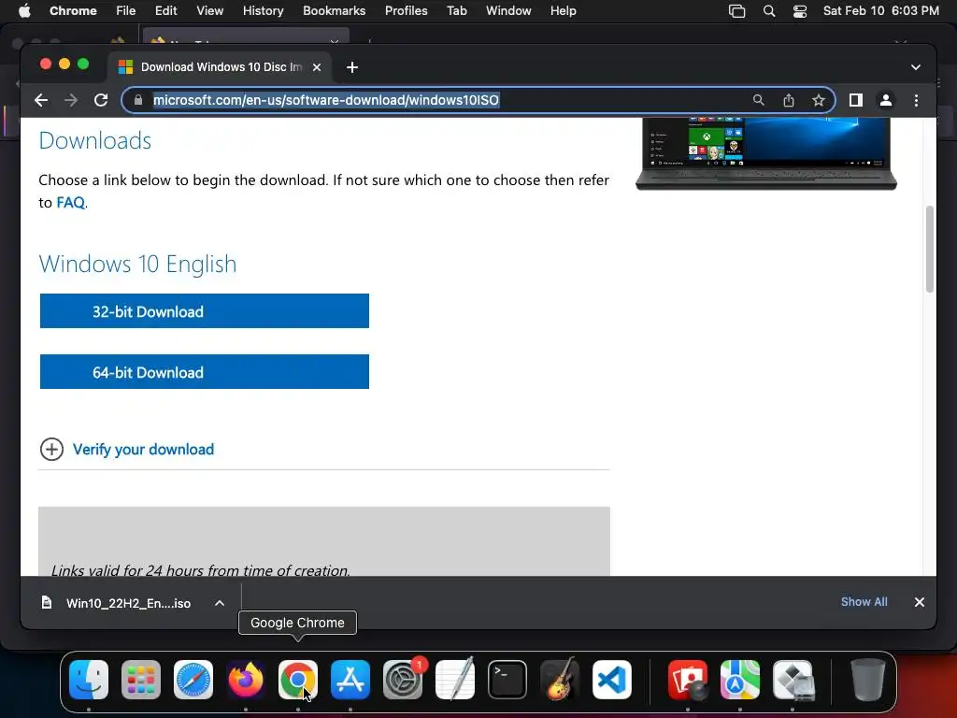The image size is (957, 718).
Task: Open Maps from the Dock
Action: (740, 680)
